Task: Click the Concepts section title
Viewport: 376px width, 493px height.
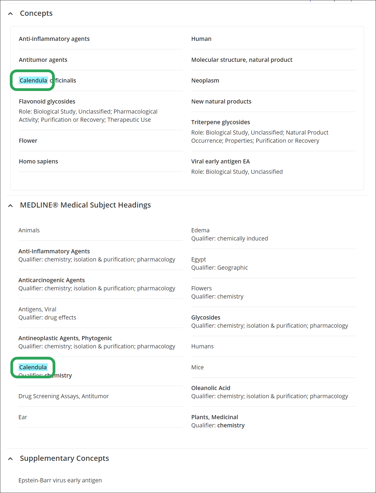Action: click(36, 13)
